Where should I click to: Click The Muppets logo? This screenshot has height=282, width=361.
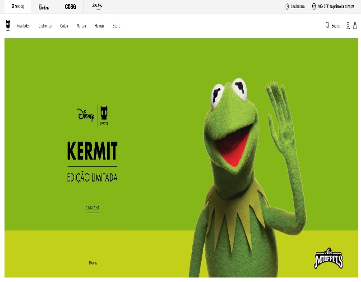pos(329,258)
